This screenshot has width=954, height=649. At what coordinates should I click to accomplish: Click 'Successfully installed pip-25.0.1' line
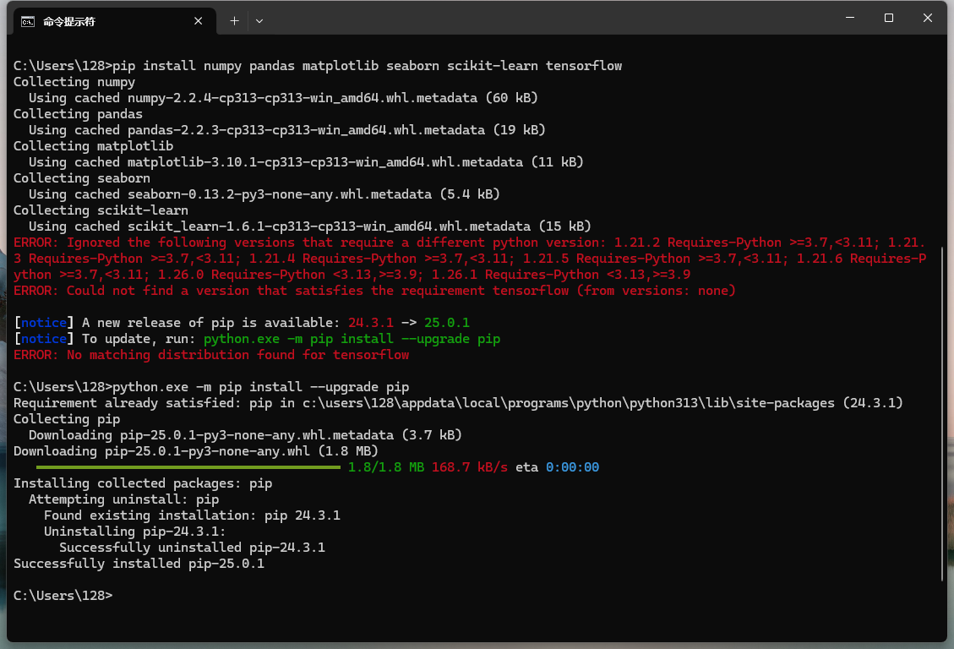(139, 564)
